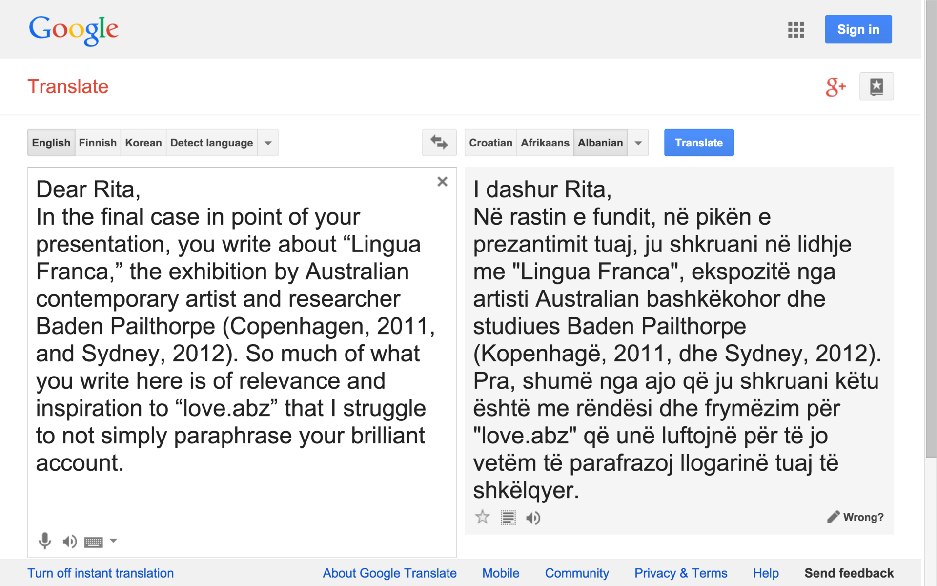The image size is (937, 586).
Task: Swap source and target languages
Action: (x=439, y=143)
